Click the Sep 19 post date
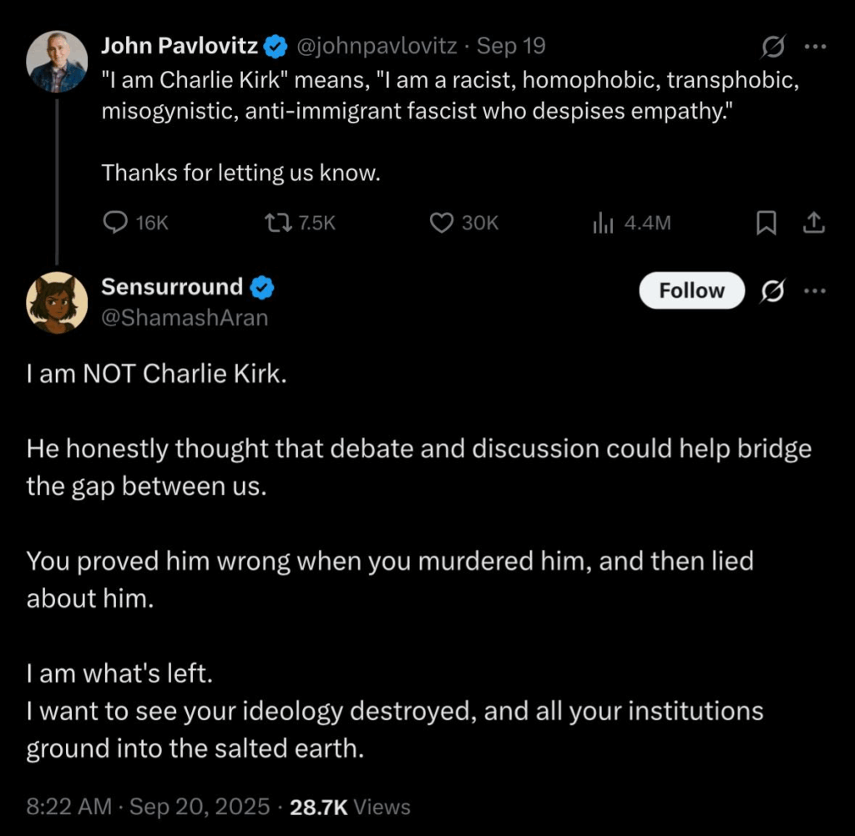The width and height of the screenshot is (855, 836). (x=511, y=47)
